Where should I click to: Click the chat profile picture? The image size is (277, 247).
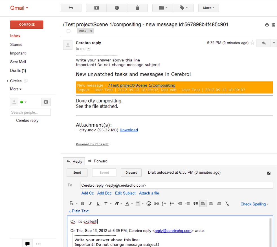pos(14,102)
